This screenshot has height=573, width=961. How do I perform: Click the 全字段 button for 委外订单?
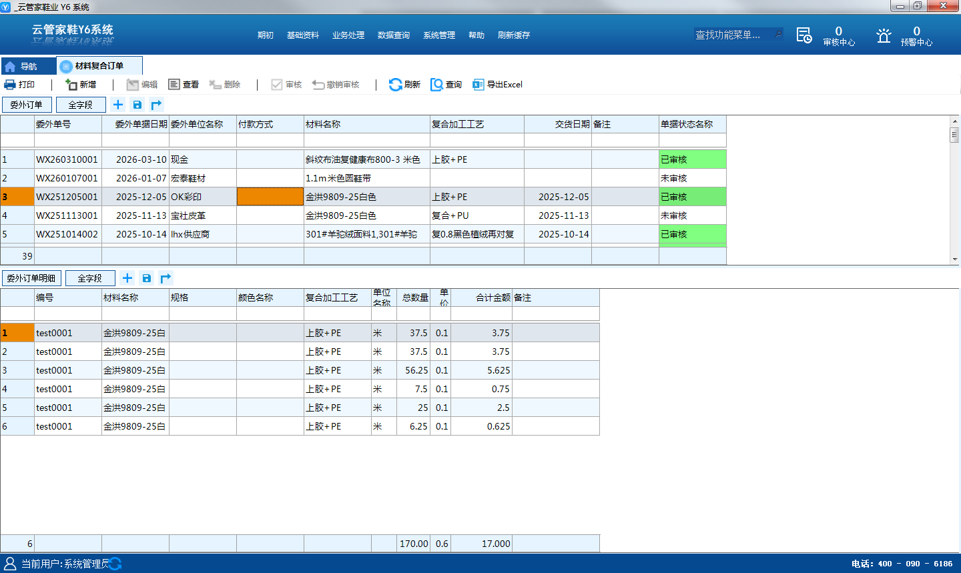[81, 105]
